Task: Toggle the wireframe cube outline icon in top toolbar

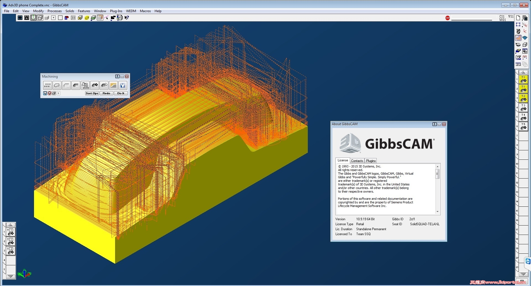Action: coord(40,18)
